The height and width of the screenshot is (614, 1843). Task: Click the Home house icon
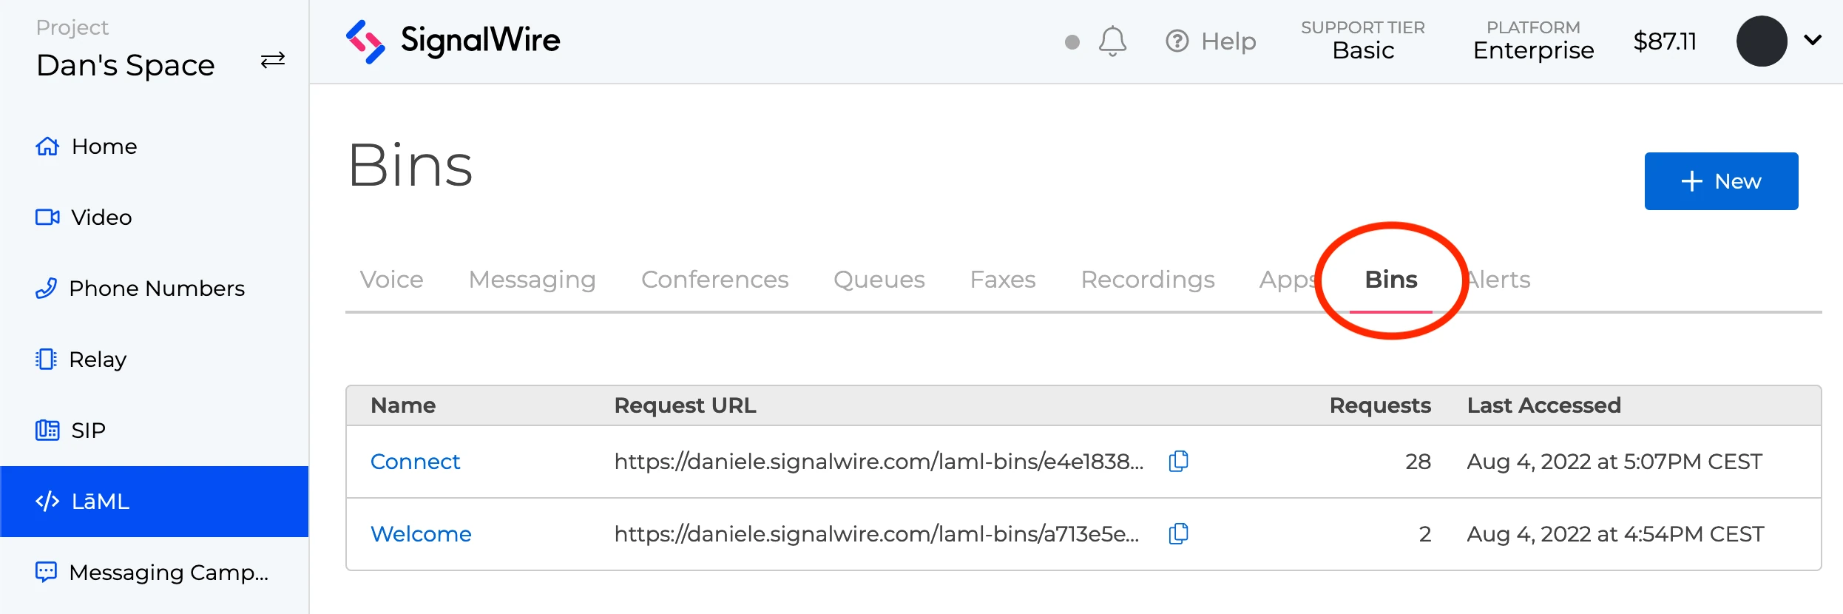tap(47, 146)
